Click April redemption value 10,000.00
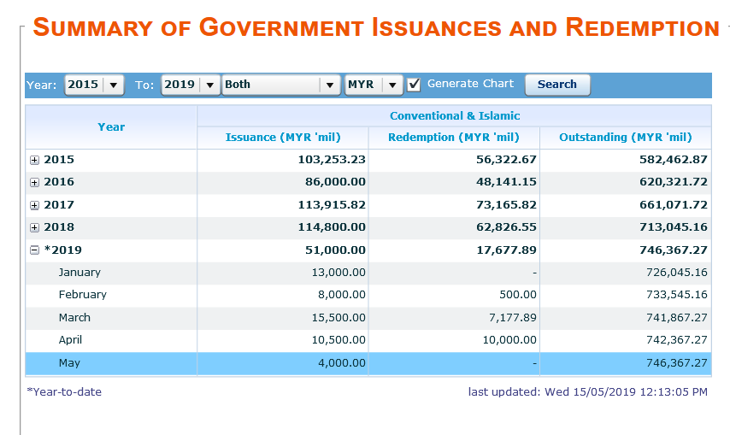 [509, 339]
